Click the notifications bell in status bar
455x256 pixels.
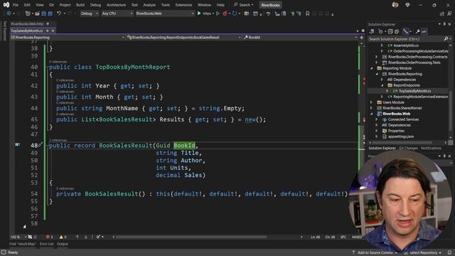coord(449,252)
